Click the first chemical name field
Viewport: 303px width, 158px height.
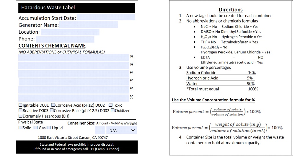[74, 58]
